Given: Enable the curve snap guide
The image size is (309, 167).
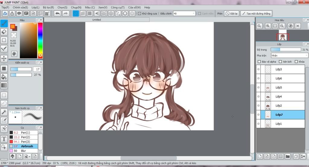Looking at the screenshot, I should (118, 14).
